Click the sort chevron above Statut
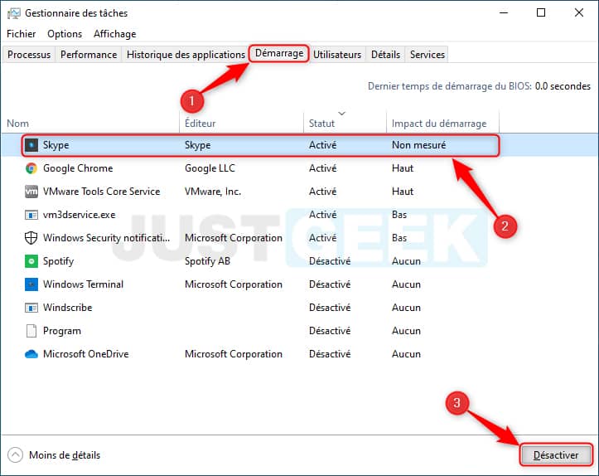This screenshot has width=599, height=476. click(x=342, y=114)
